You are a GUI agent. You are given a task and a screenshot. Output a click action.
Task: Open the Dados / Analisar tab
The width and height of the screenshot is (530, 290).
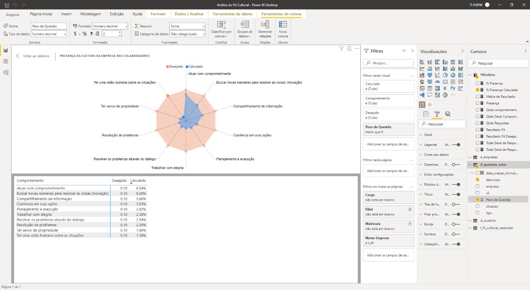point(189,14)
